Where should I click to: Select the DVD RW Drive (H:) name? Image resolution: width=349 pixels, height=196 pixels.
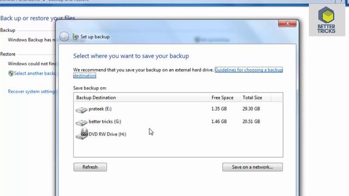coord(107,134)
